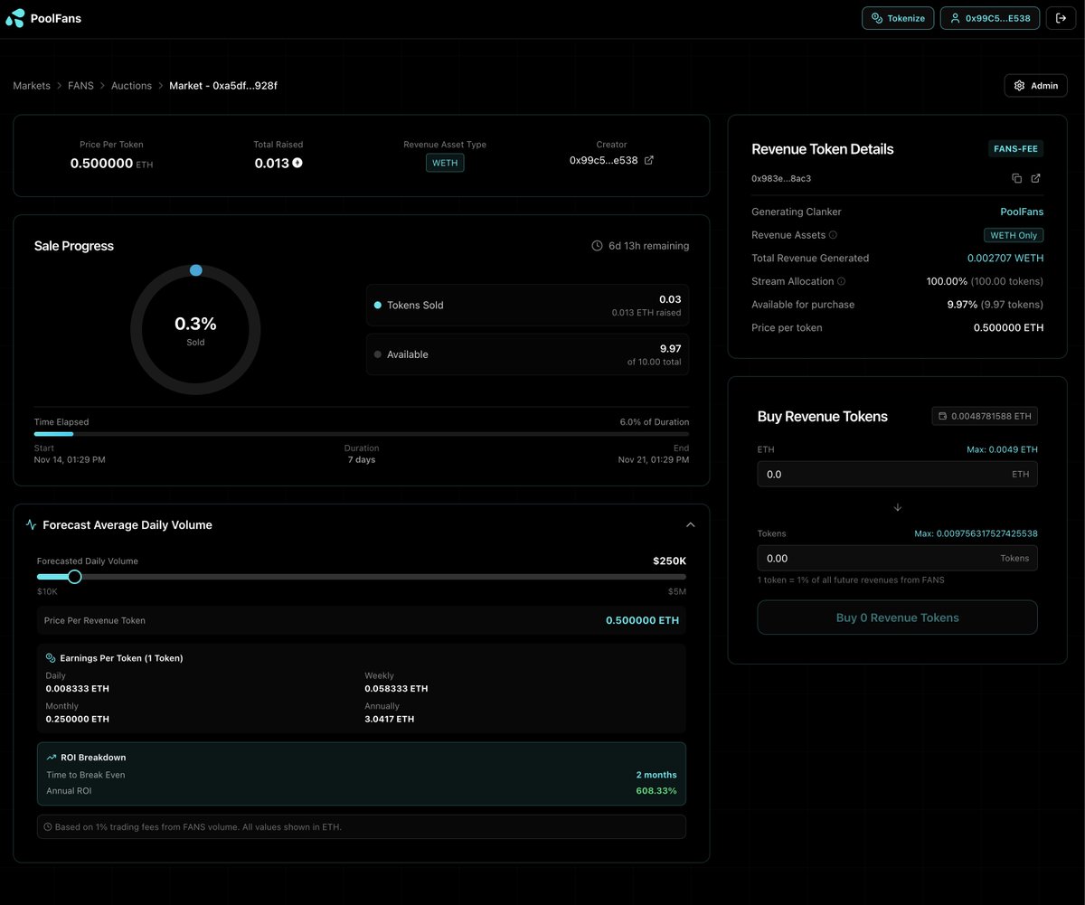1085x905 pixels.
Task: Click the Time Elapsed progress bar
Action: click(362, 434)
